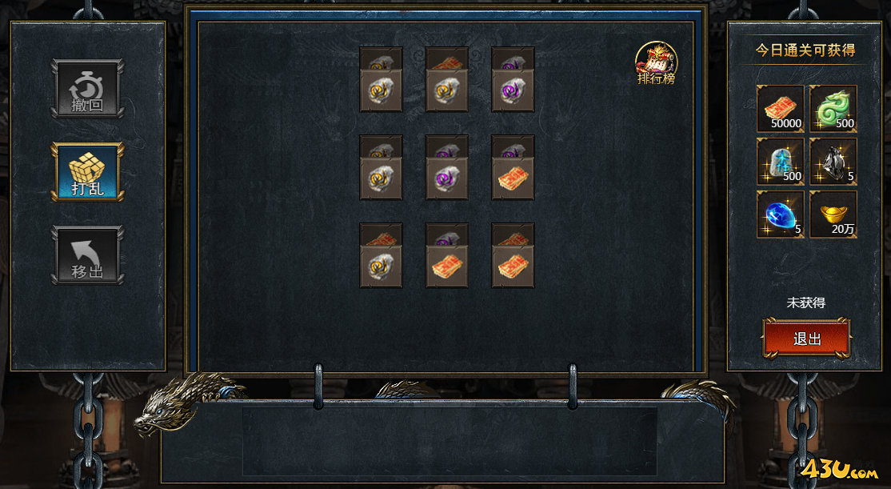Click the center purple spiral tile

tap(446, 178)
